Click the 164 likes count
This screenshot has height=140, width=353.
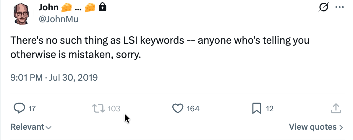tap(193, 109)
